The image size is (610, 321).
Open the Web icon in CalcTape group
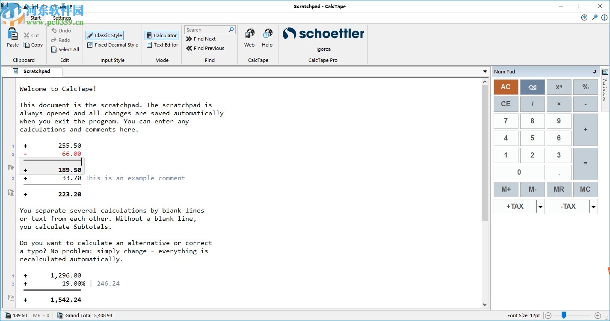[249, 34]
